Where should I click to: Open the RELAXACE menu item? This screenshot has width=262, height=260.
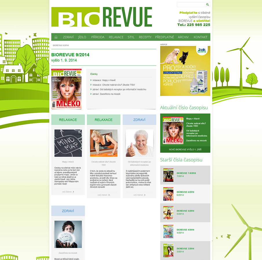116,37
